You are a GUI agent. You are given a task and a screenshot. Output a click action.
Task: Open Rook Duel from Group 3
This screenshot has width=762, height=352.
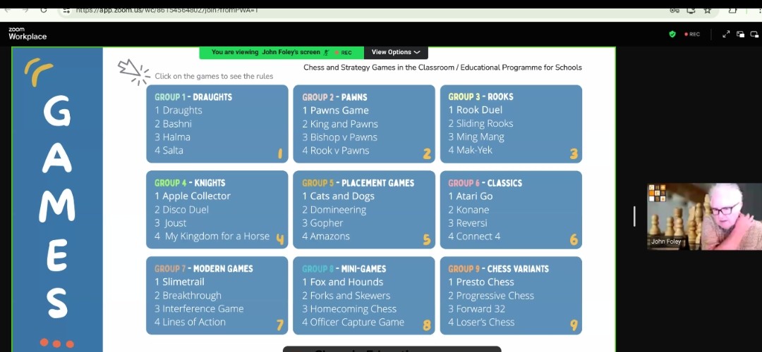point(479,110)
